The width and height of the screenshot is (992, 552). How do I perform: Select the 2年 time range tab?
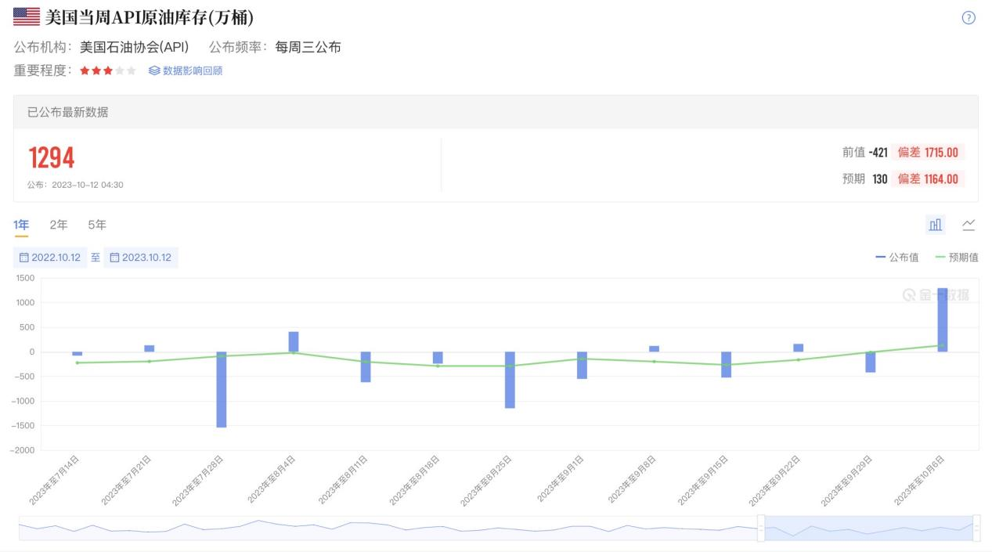pyautogui.click(x=59, y=225)
